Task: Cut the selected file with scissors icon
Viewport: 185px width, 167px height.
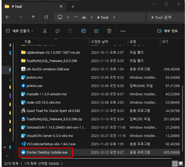Action: 45,31
